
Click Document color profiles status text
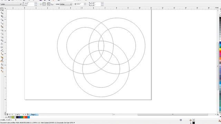pos(37,123)
